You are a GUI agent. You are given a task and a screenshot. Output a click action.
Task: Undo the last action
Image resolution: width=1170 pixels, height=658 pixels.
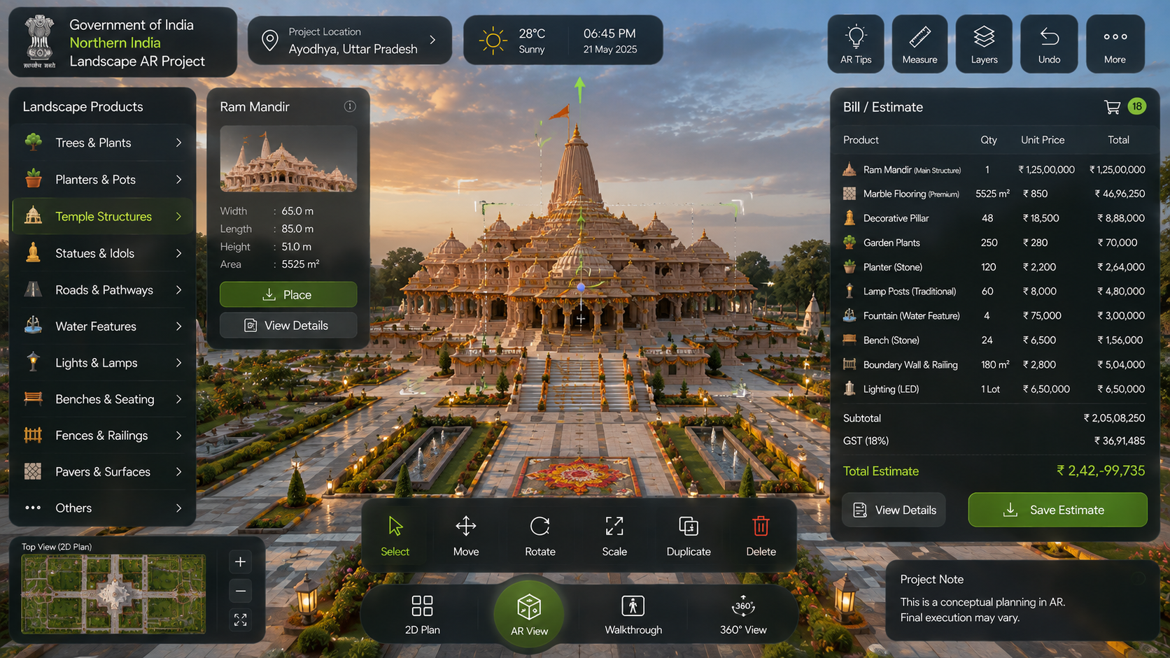click(x=1049, y=44)
